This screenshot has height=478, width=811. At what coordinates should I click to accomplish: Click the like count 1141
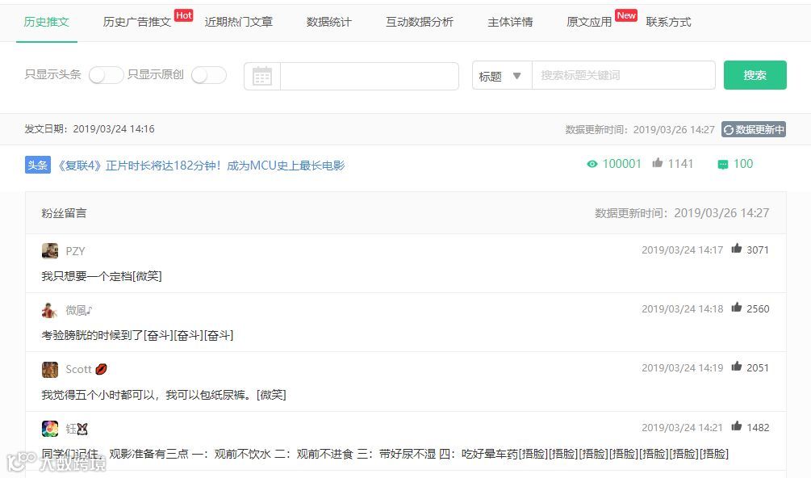(680, 164)
